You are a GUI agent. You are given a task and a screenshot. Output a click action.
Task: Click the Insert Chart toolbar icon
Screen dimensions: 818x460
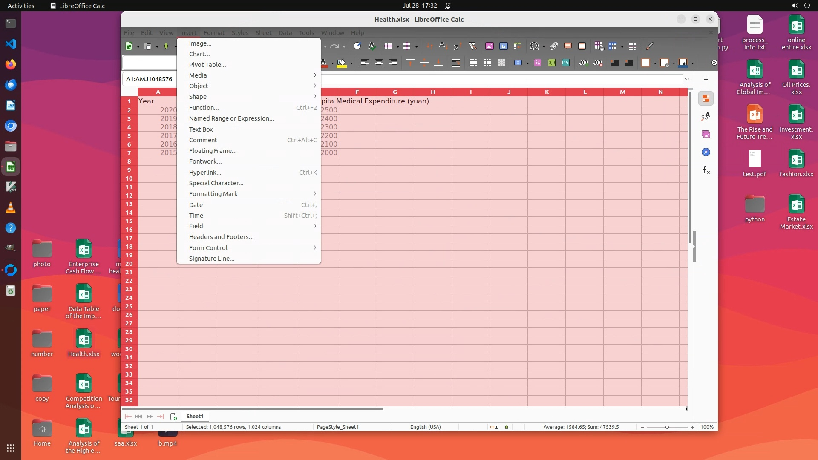click(503, 46)
